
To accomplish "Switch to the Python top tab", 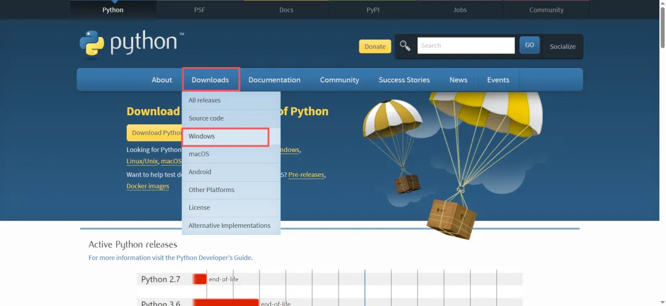I will (113, 10).
